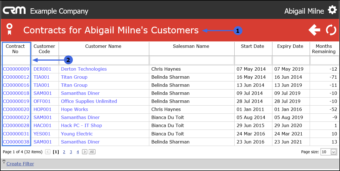Sort by Expiry Date column header
Image resolution: width=340 pixels, height=171 pixels.
pos(290,46)
